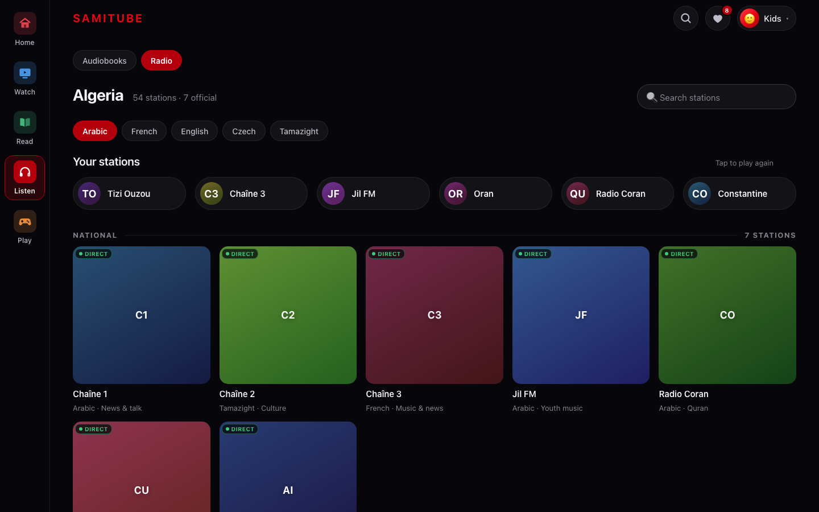Click the DIRECT badge on Chaîne 2
The width and height of the screenshot is (819, 512).
point(240,254)
